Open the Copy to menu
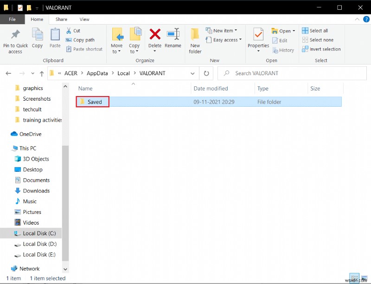This screenshot has height=284, width=371. tap(134, 41)
